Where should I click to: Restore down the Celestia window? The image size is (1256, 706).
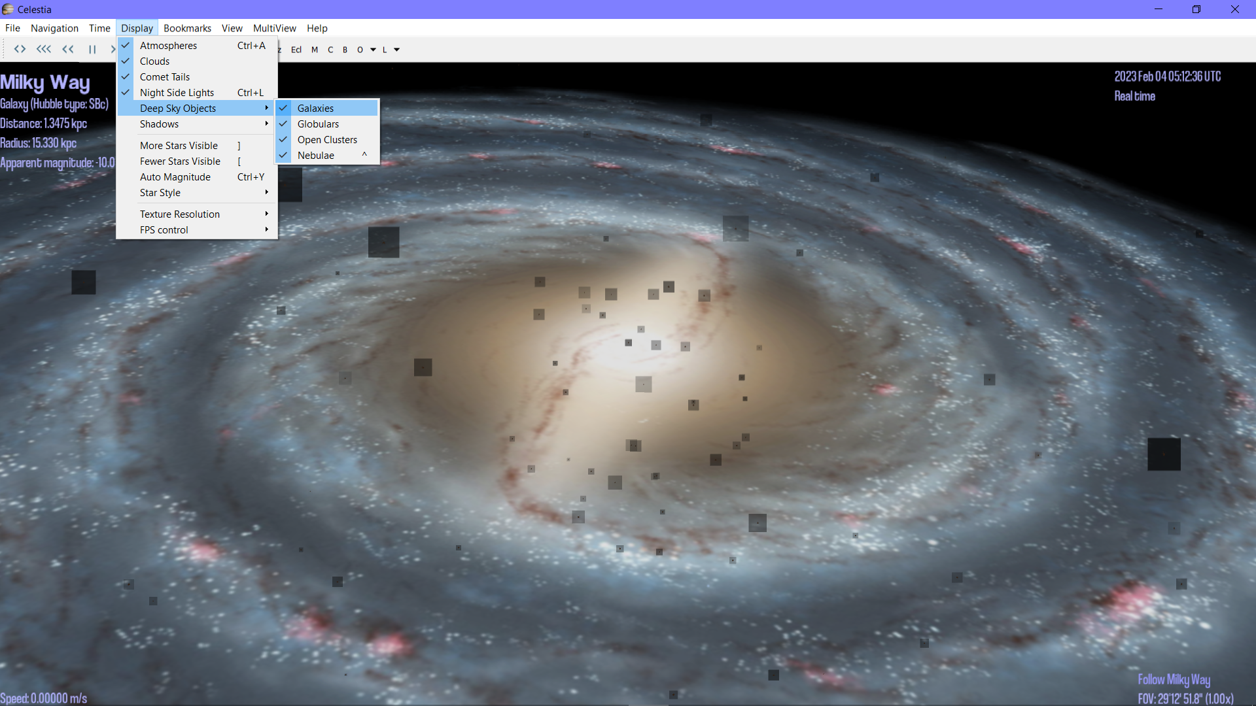pos(1196,9)
